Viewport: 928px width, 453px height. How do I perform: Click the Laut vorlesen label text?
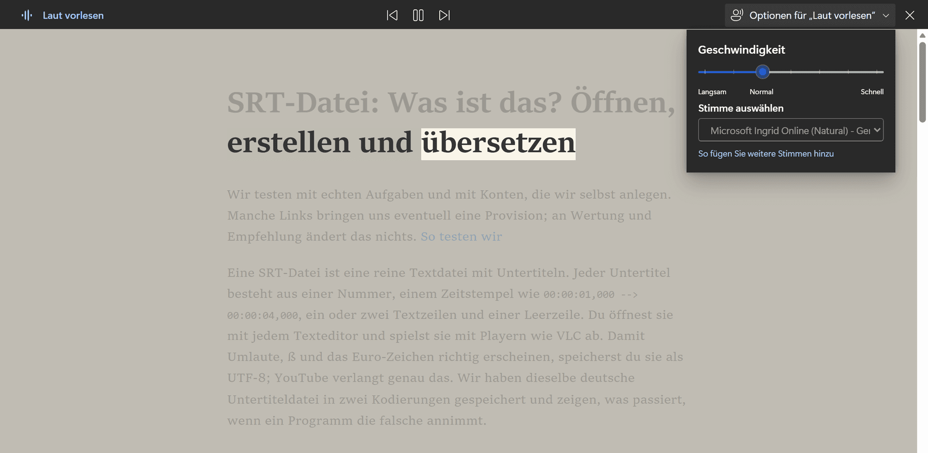click(x=73, y=15)
